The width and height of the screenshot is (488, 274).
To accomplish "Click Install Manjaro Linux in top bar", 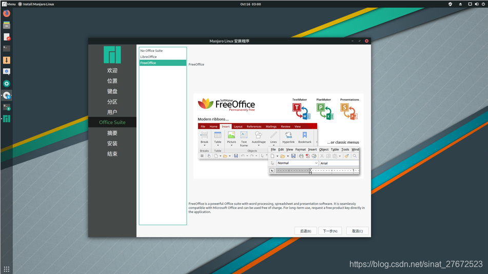I will click(x=36, y=4).
